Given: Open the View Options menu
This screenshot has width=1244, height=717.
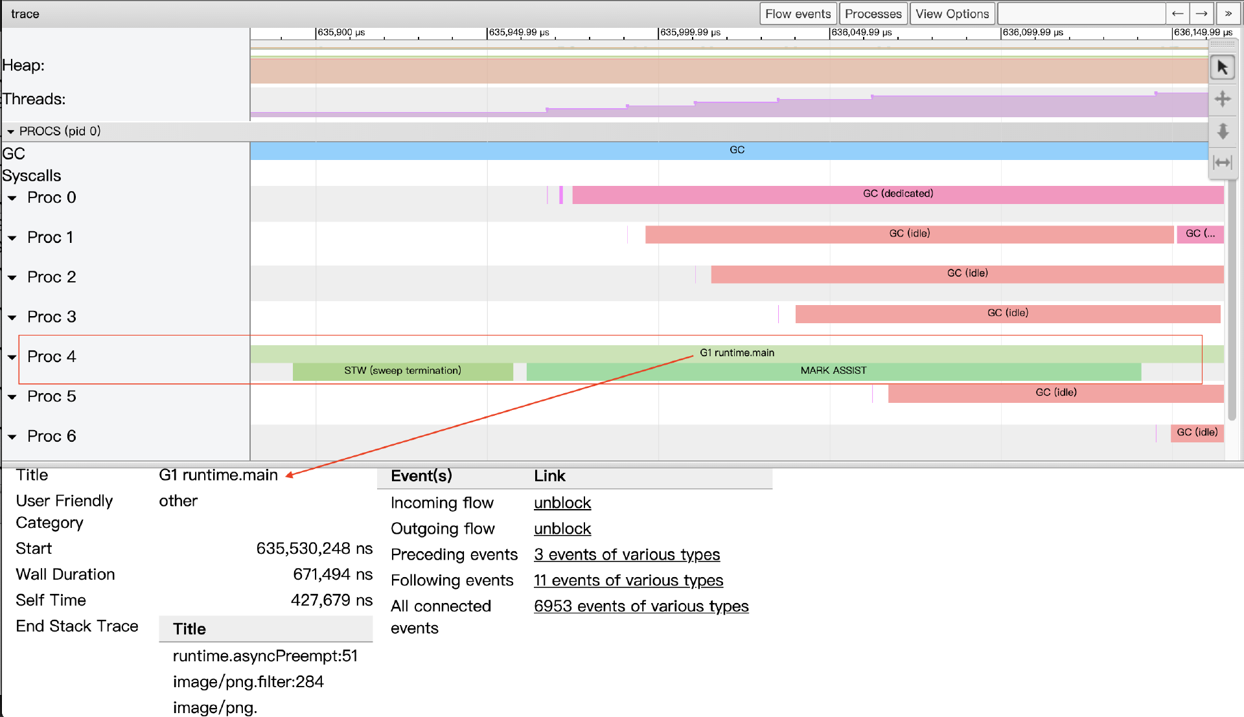Looking at the screenshot, I should [x=952, y=14].
